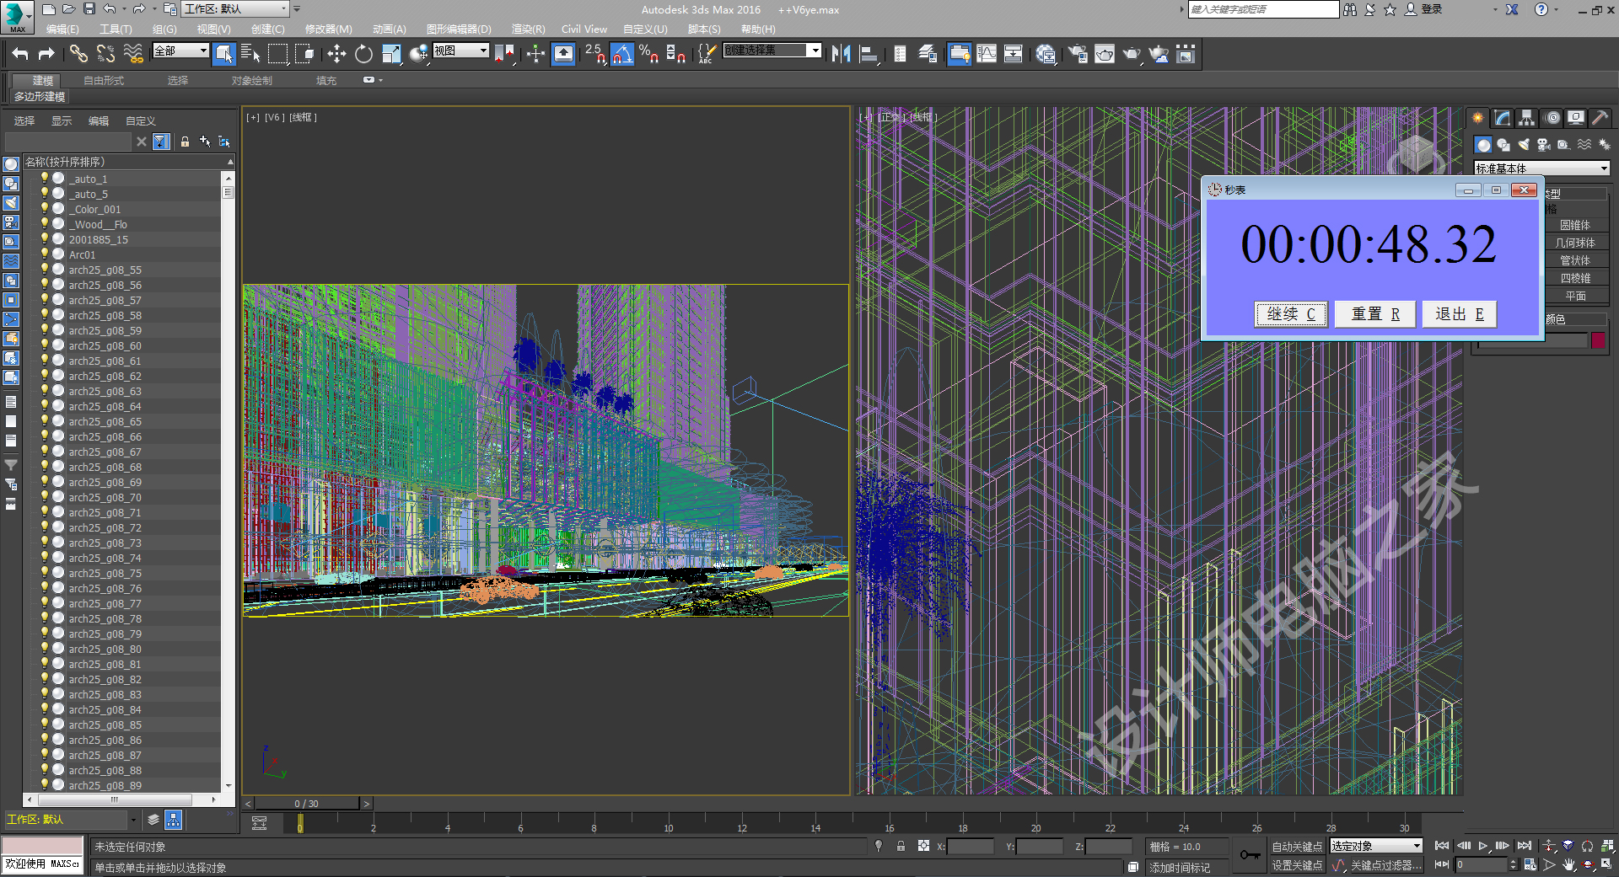Screen dimensions: 1619x877
Task: Toggle visibility bulb for Arc01 object
Action: (45, 254)
